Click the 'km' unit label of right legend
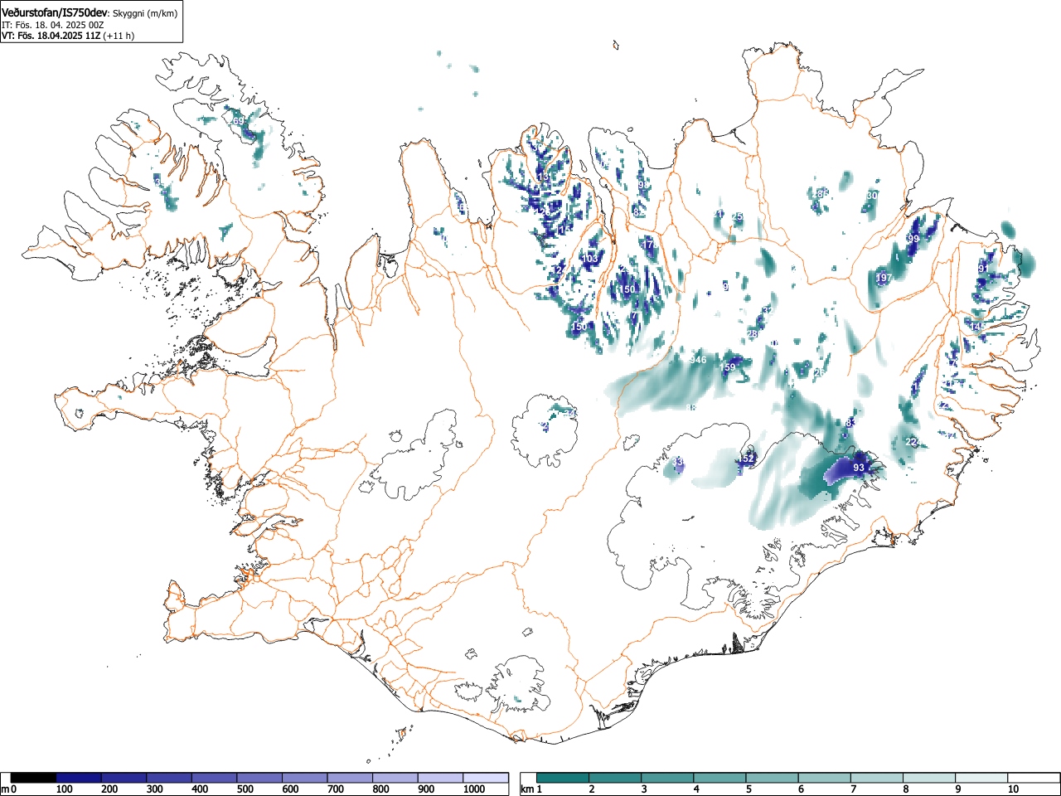This screenshot has height=796, width=1061. click(526, 789)
